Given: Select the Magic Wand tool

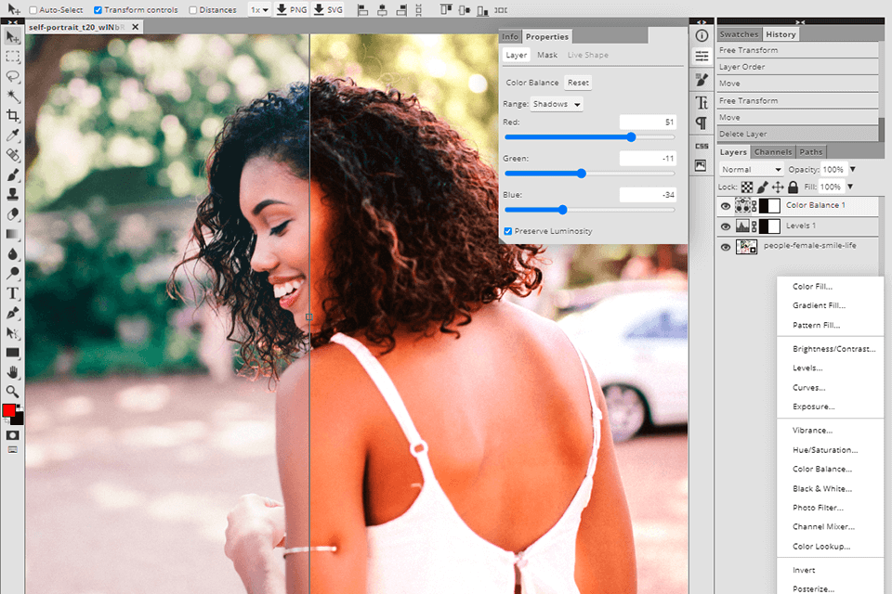Looking at the screenshot, I should 12,96.
